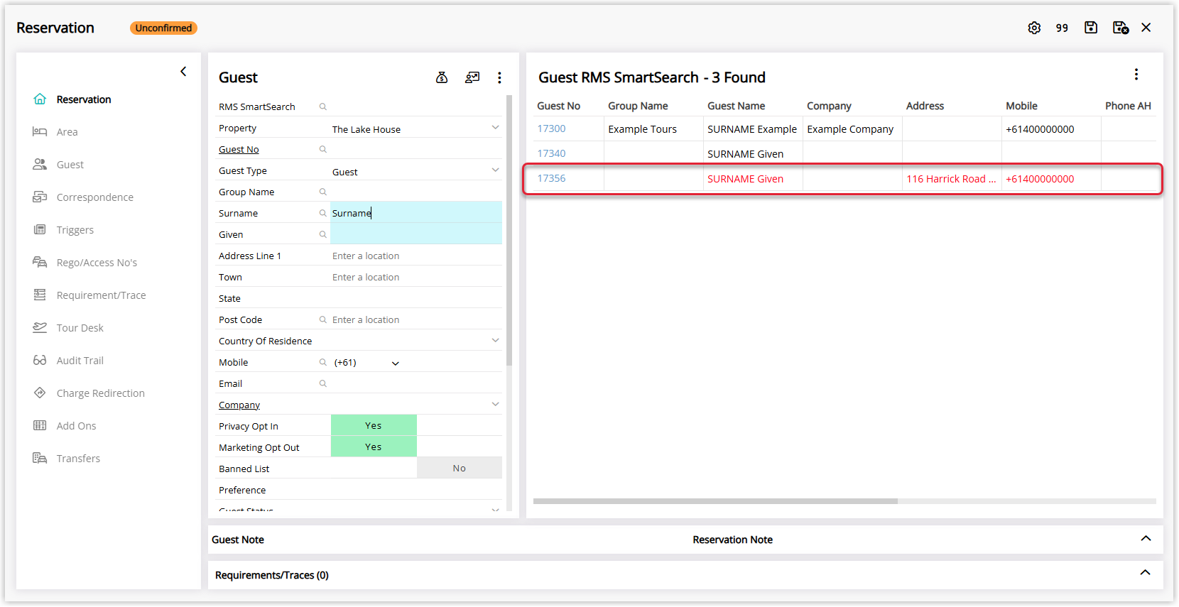Save the reservation with the disk icon
This screenshot has height=607, width=1179.
1091,28
